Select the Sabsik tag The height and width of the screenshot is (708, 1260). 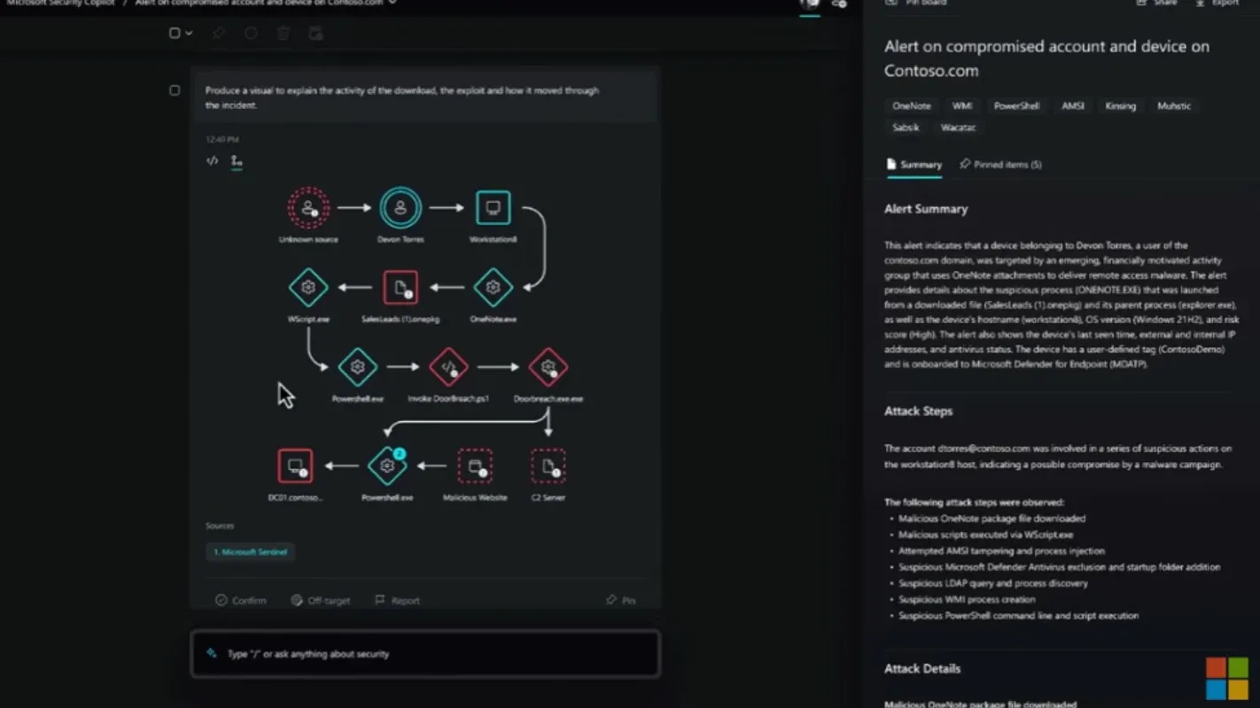pyautogui.click(x=906, y=127)
